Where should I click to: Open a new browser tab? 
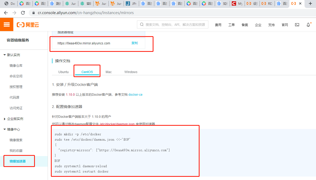click(310, 3)
